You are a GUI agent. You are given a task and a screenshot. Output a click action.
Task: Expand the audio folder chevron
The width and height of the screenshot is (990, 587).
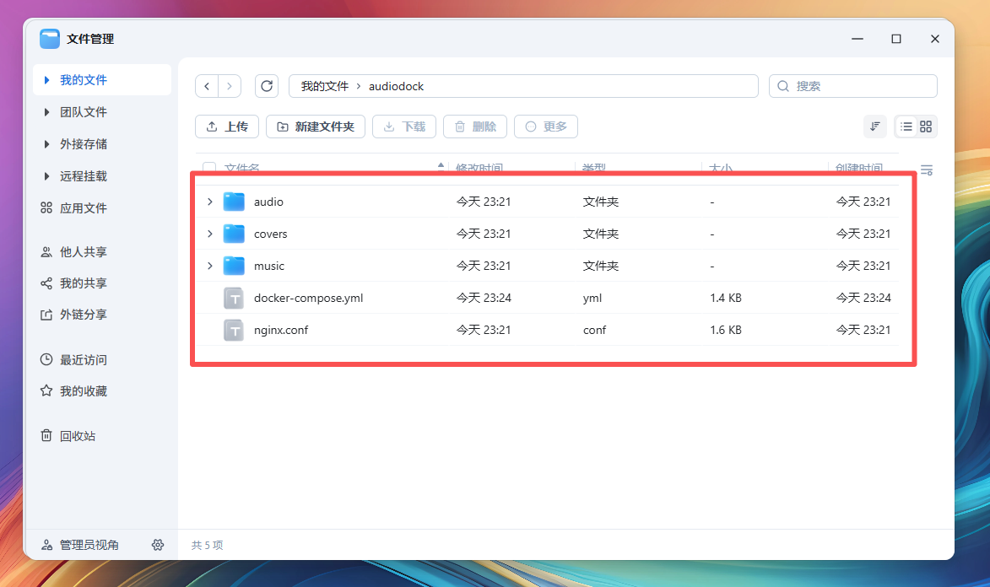209,202
